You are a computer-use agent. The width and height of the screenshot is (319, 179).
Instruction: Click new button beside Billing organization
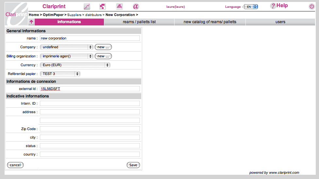[103, 56]
